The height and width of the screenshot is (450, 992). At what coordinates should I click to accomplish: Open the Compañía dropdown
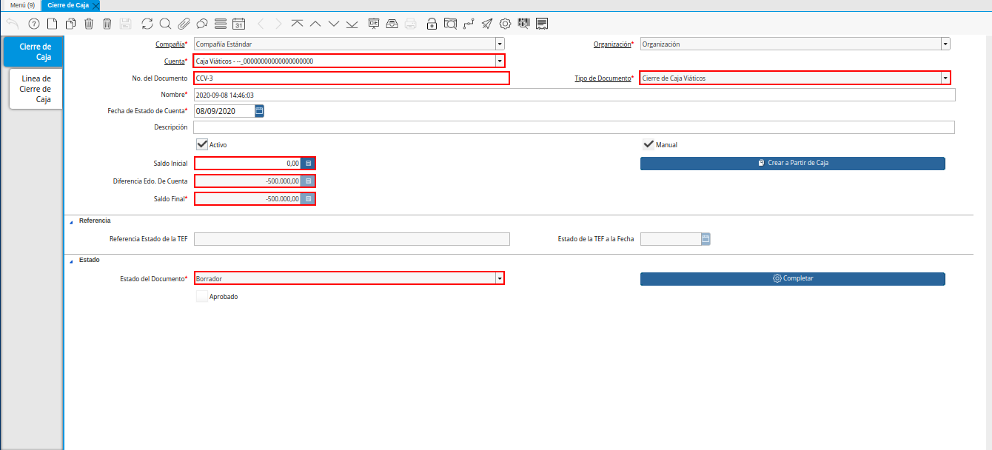[500, 44]
